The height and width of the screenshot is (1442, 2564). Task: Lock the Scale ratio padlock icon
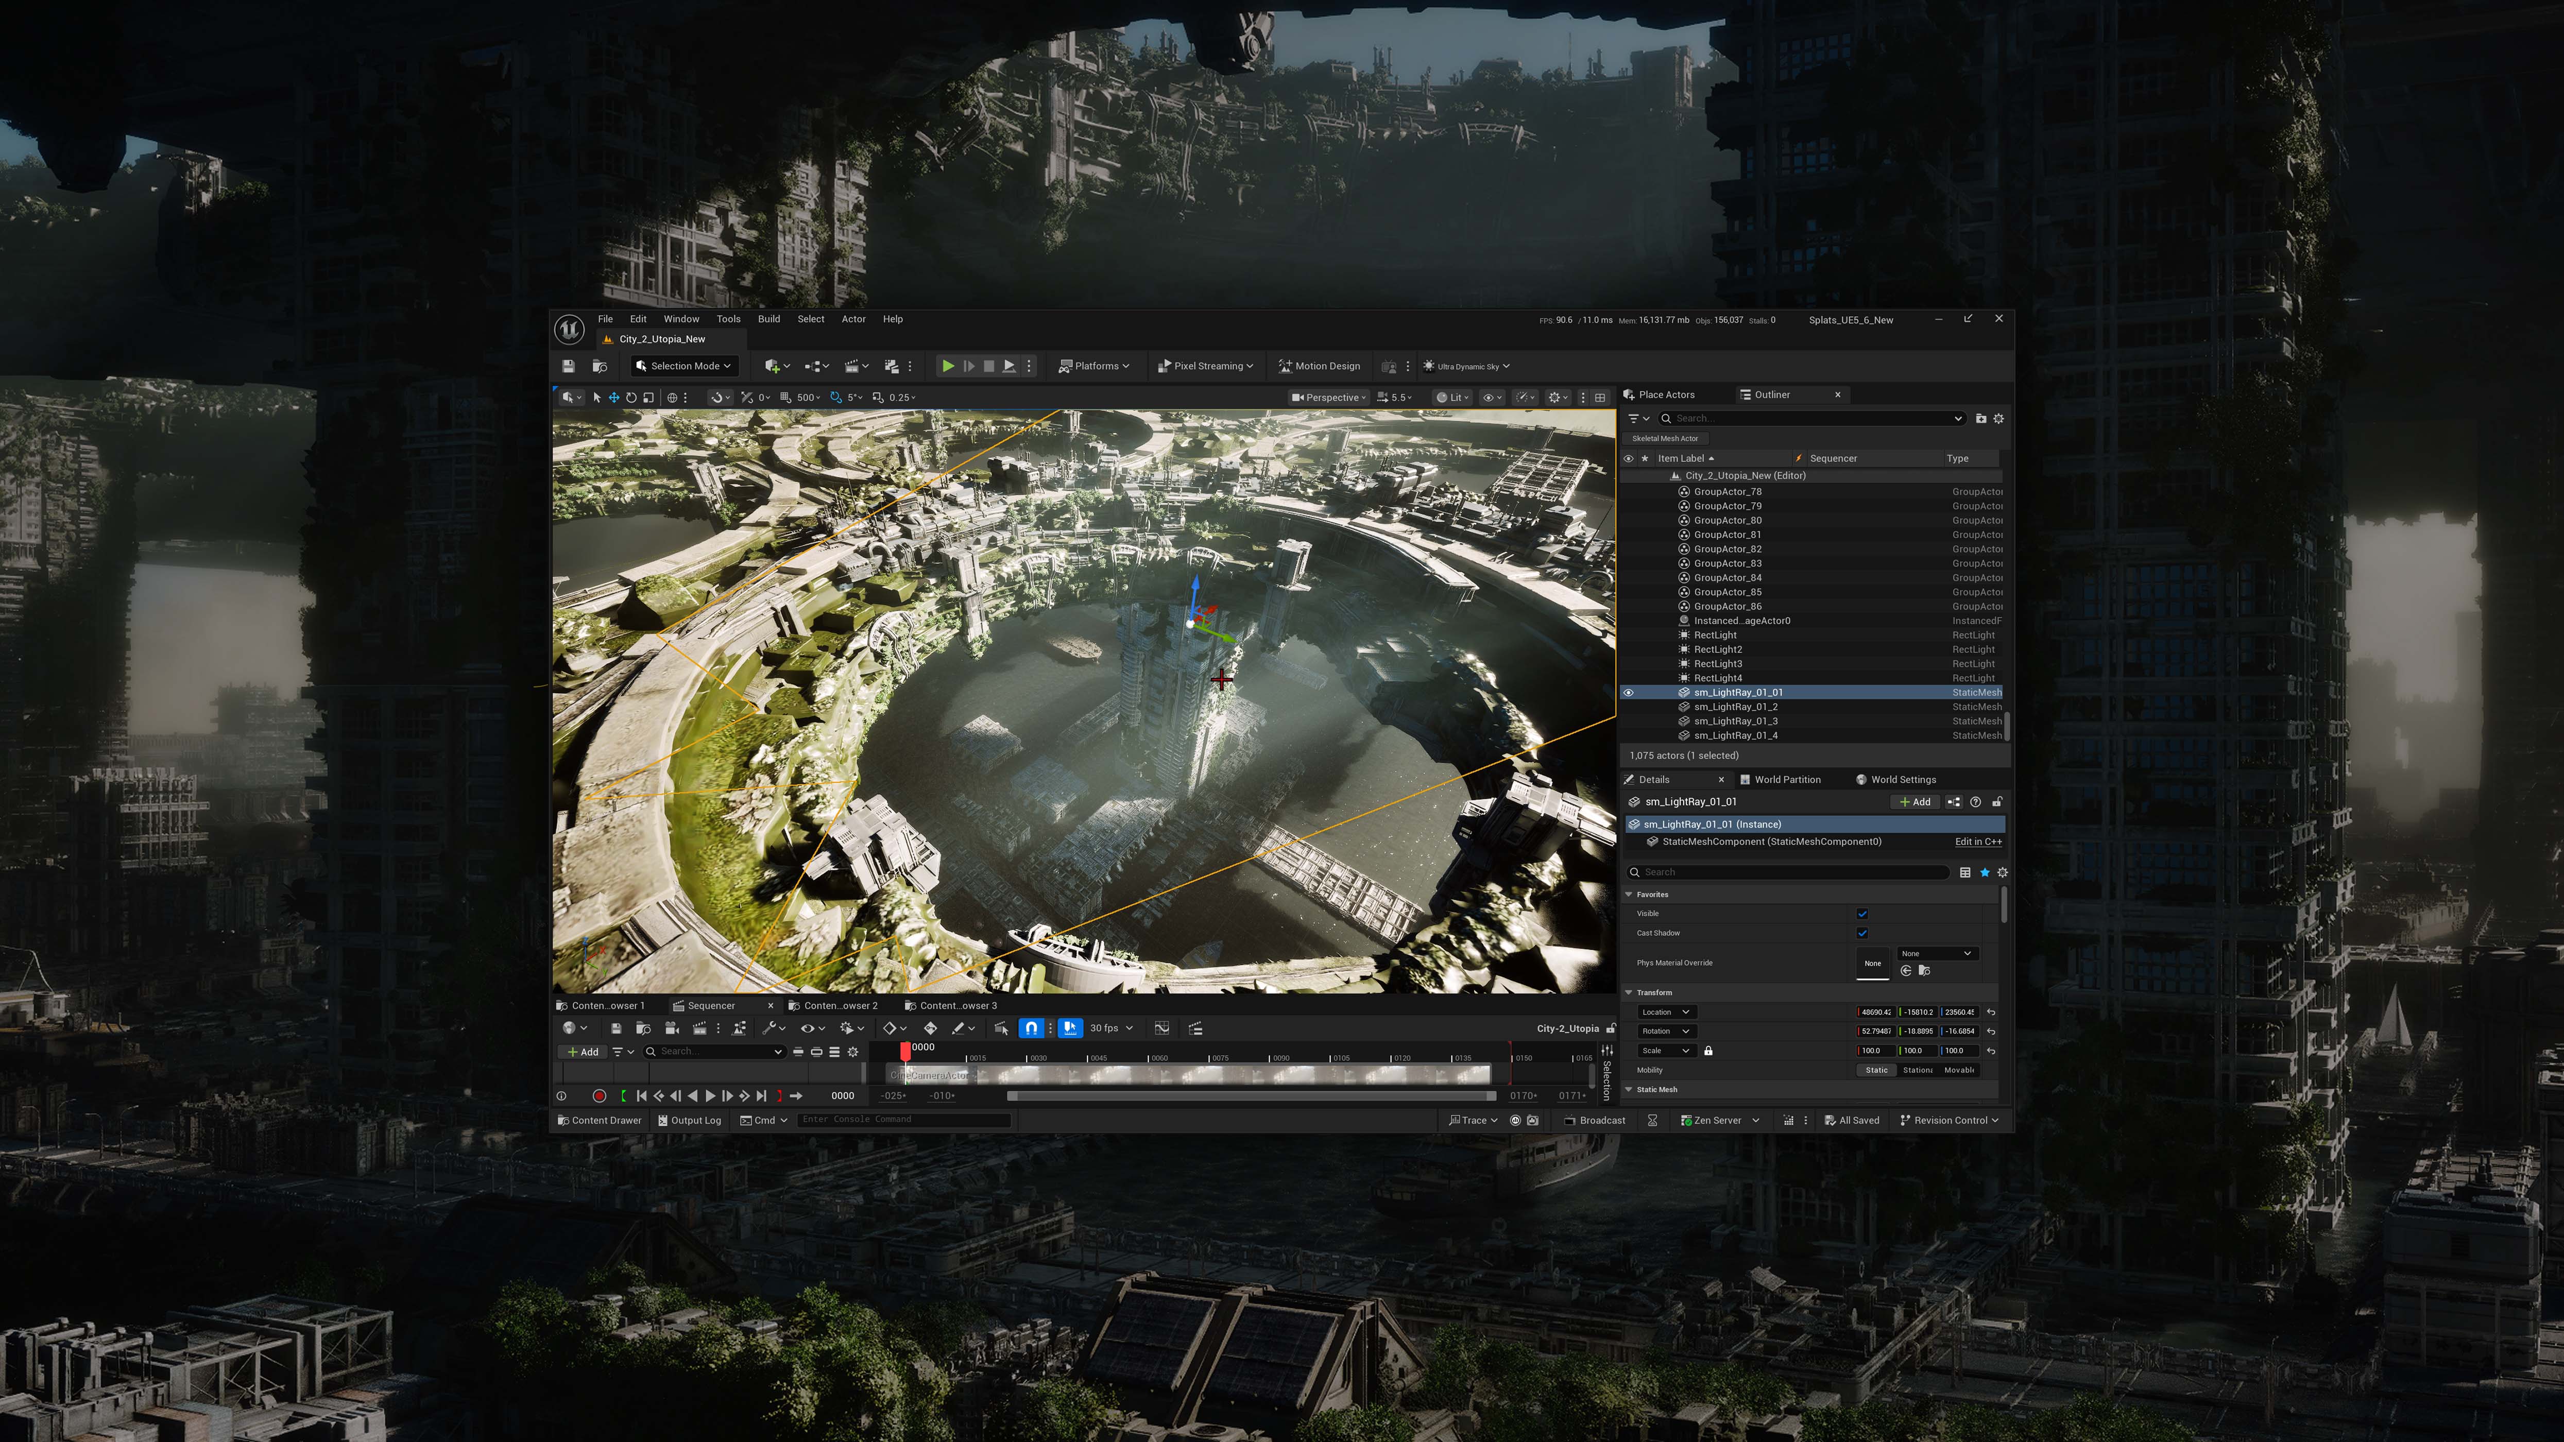(x=1708, y=1051)
